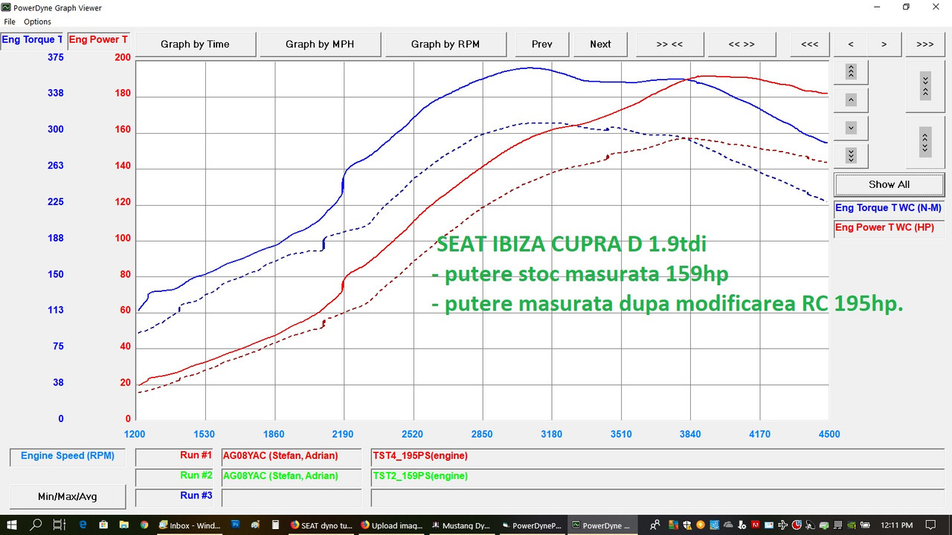The height and width of the screenshot is (535, 952).
Task: Click the single '>' scroll-right button
Action: point(884,44)
